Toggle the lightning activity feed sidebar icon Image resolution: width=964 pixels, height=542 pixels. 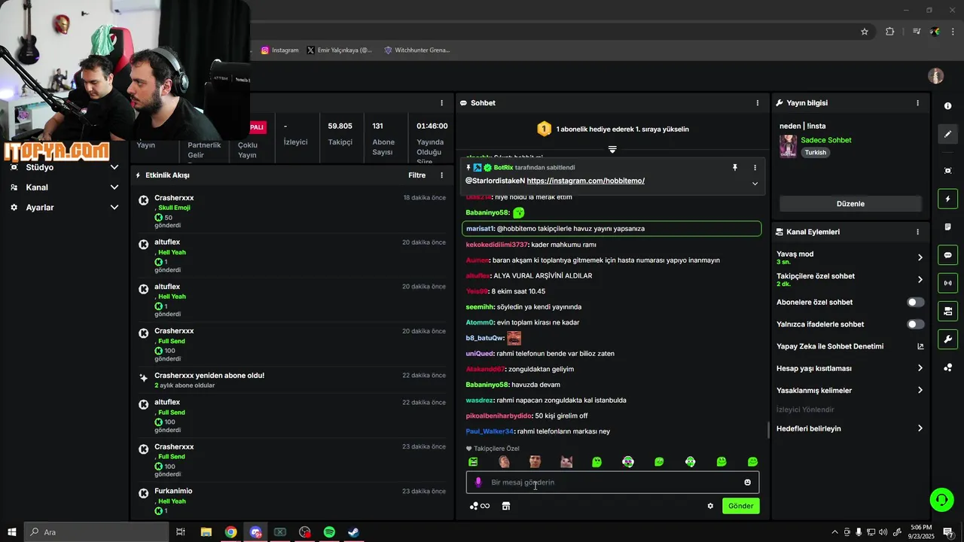(947, 199)
